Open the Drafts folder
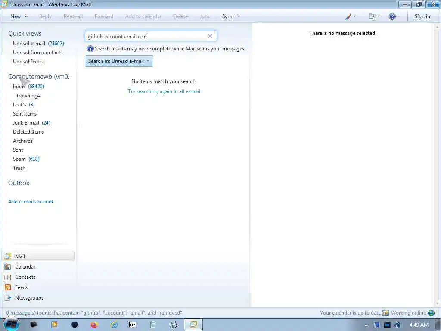The image size is (441, 331). pos(24,105)
